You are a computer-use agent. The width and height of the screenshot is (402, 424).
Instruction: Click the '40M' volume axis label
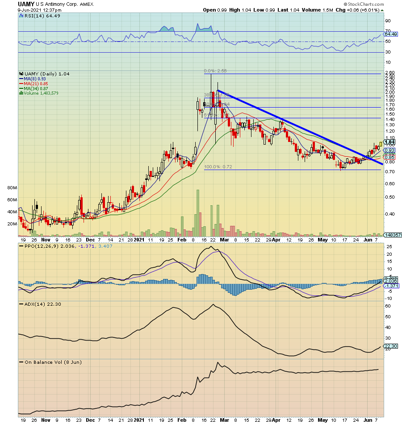[x=12, y=212]
